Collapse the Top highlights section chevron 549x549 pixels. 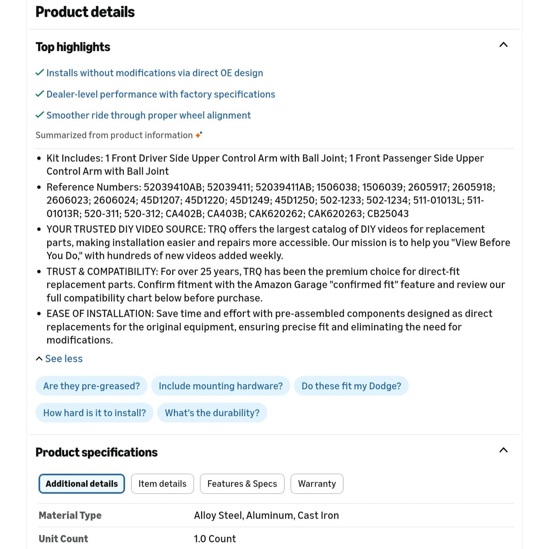click(503, 45)
